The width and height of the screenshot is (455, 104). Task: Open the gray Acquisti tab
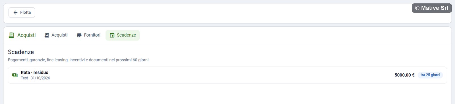(x=56, y=35)
